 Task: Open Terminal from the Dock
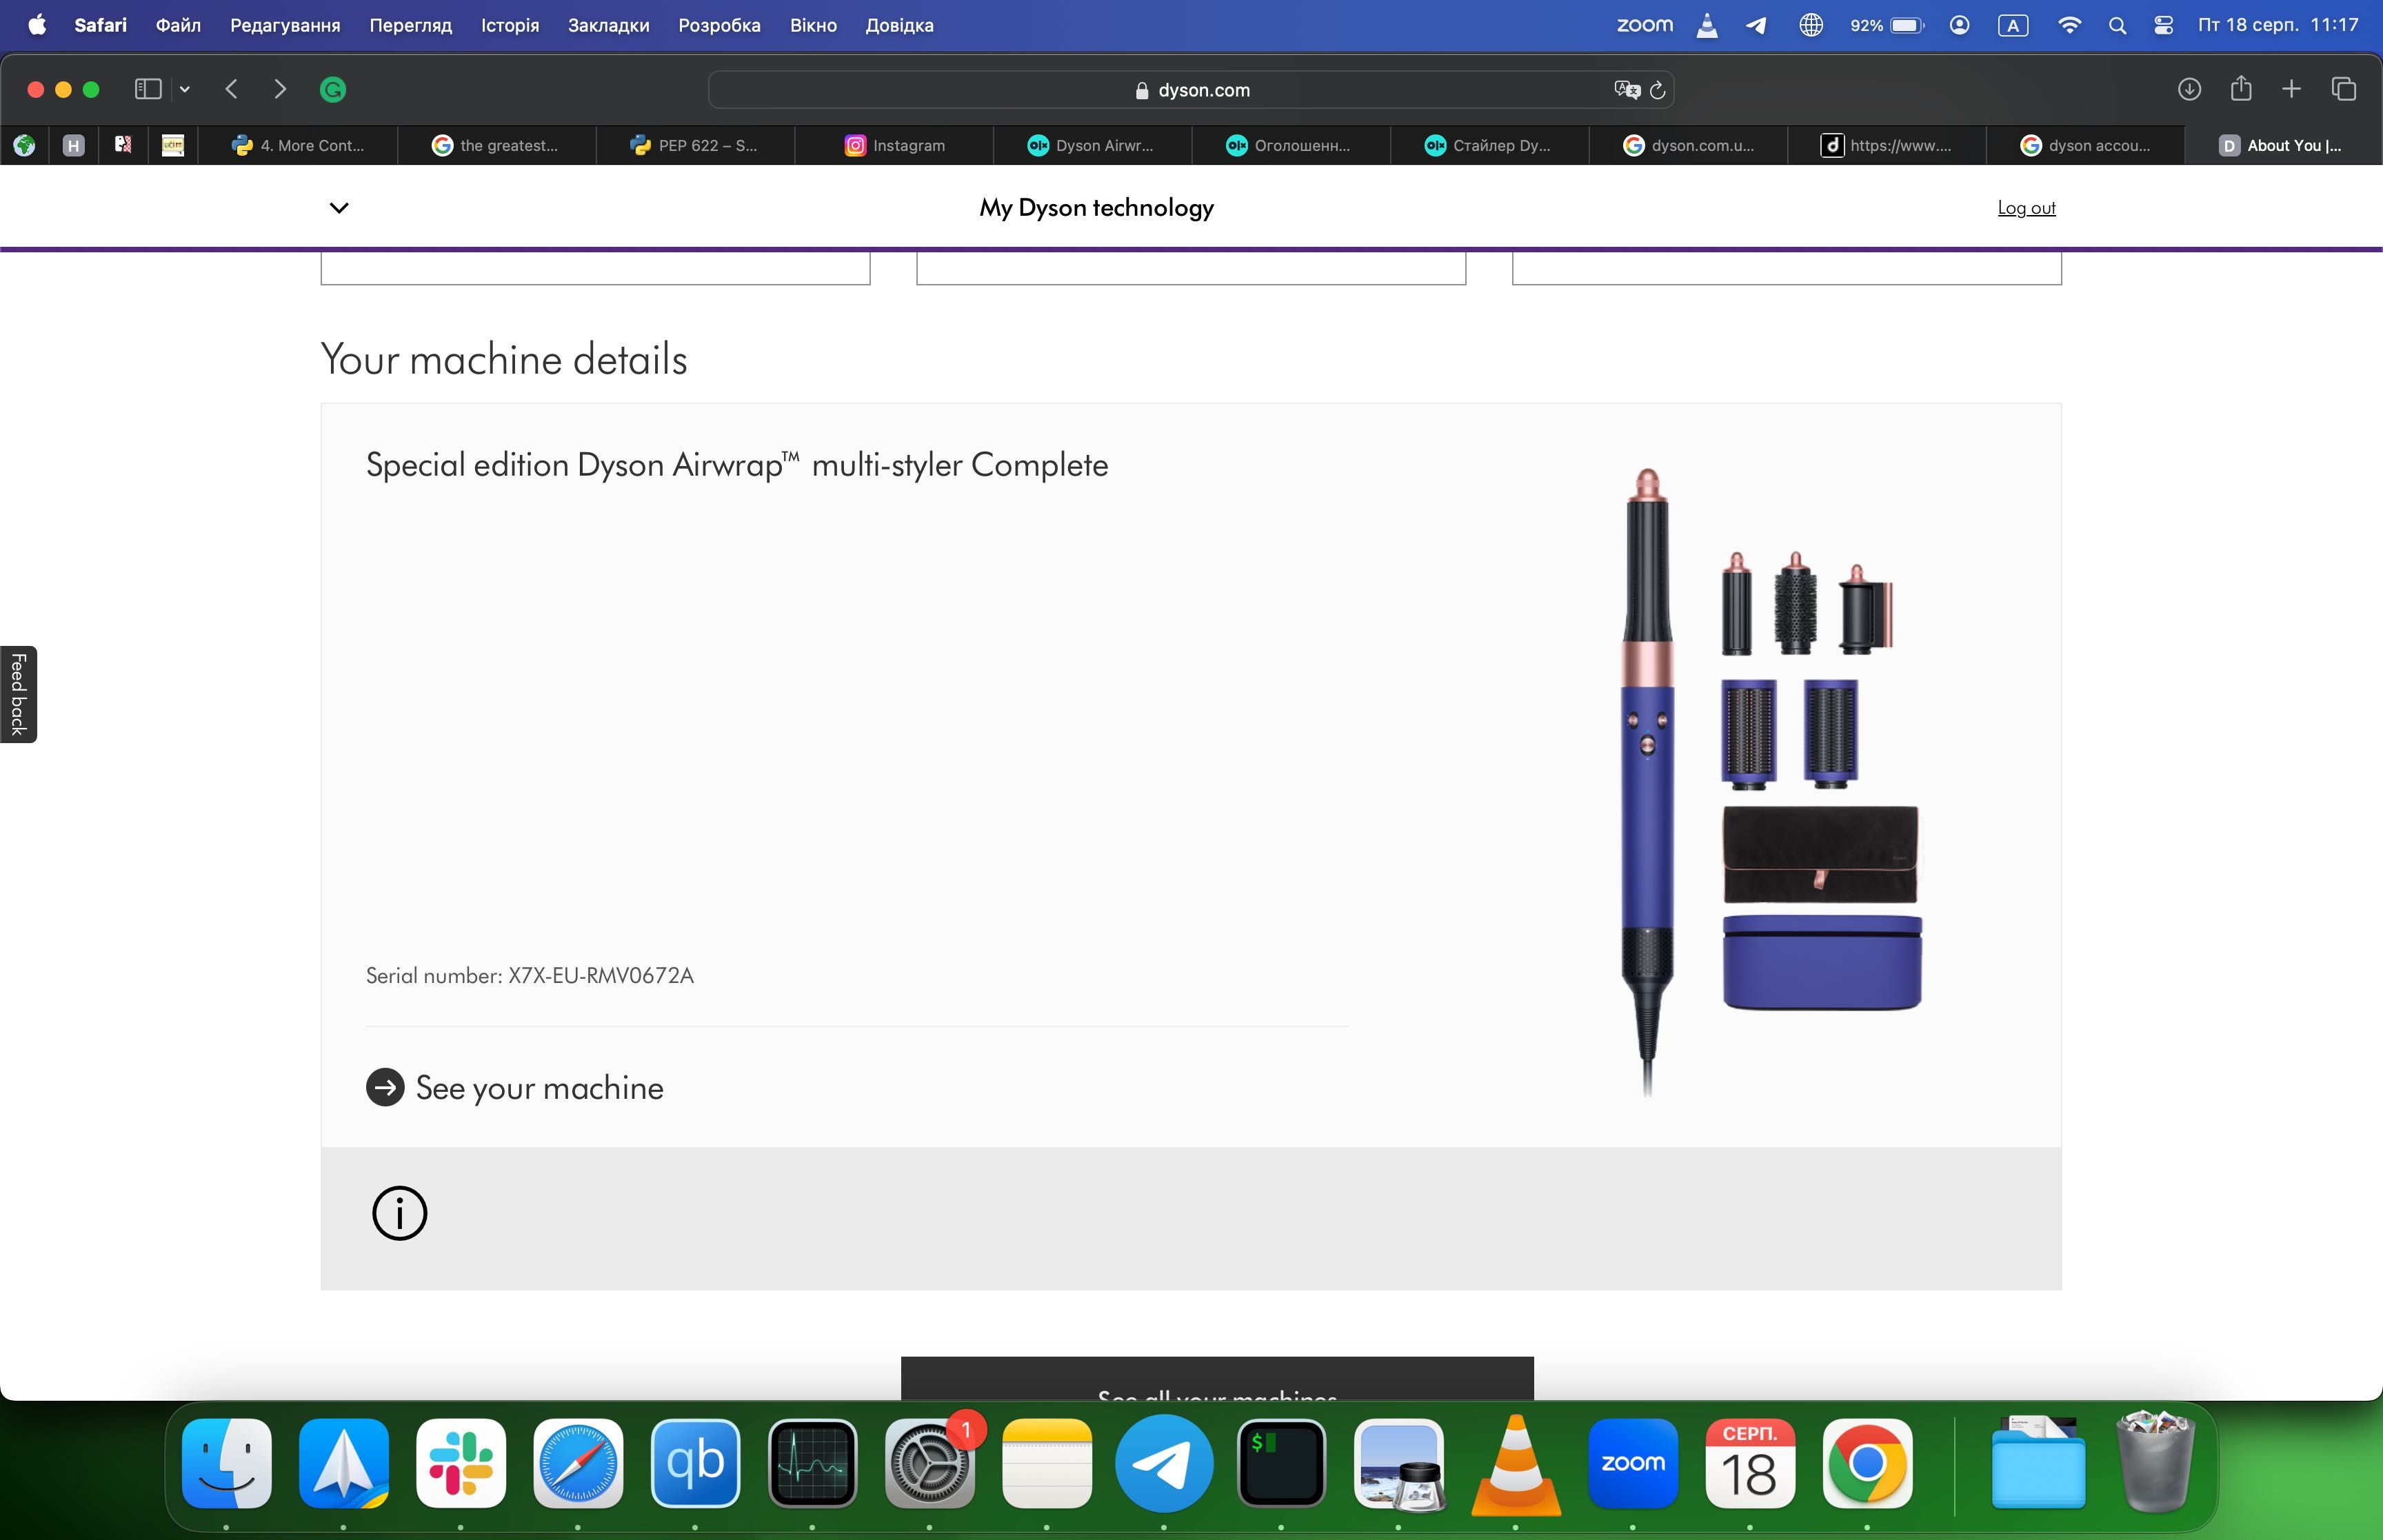pos(1281,1463)
